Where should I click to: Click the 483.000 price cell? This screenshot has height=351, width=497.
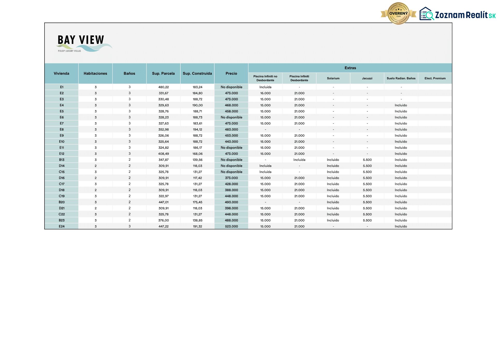pyautogui.click(x=231, y=130)
